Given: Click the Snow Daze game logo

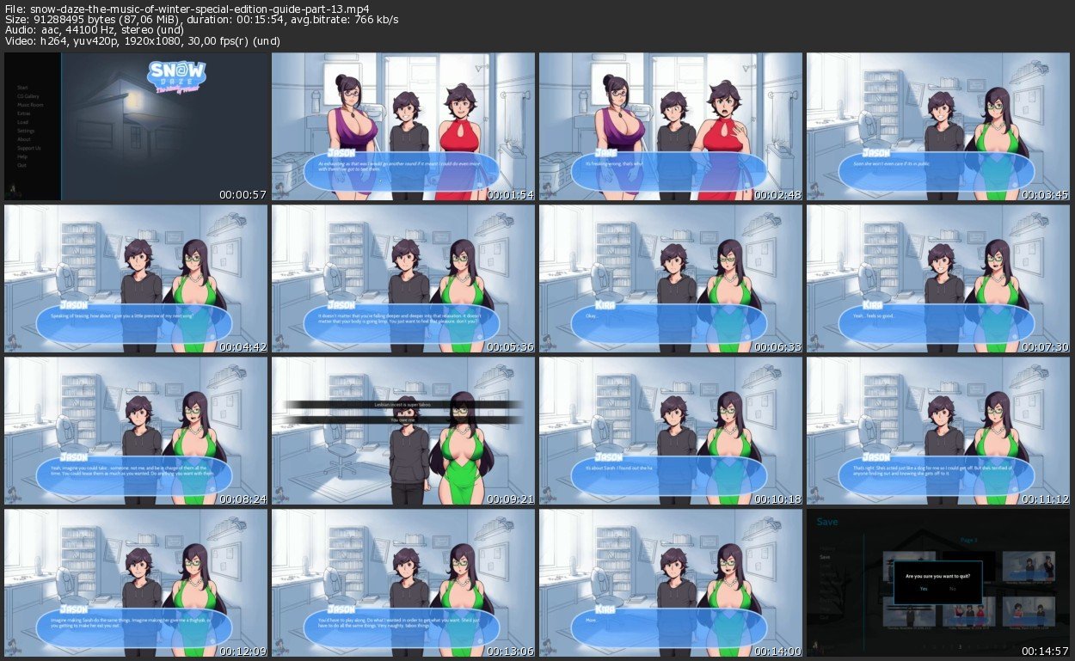Looking at the screenshot, I should pyautogui.click(x=176, y=76).
